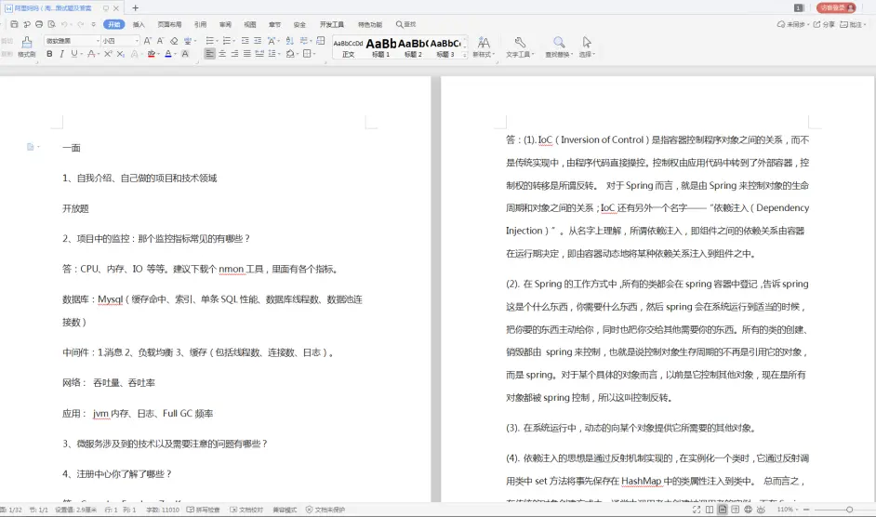Click the Redo arrow
The height and width of the screenshot is (517, 876).
[x=81, y=24]
